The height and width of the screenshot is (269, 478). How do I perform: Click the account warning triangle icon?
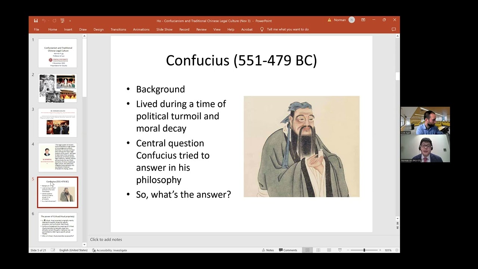click(x=329, y=20)
